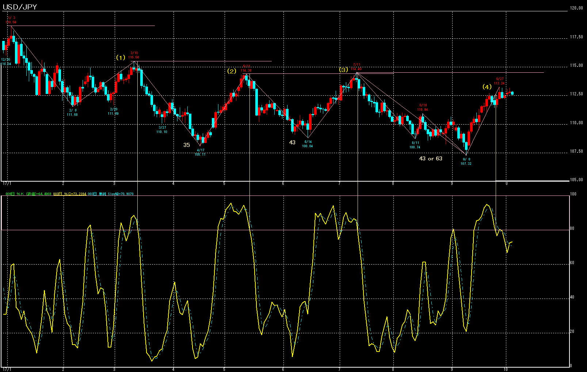Select the 43 or 63 cycle text

coord(431,159)
